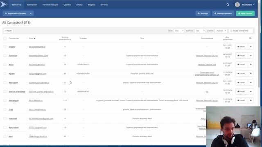Open the search magnifier in top bar
This screenshot has height=147, width=262.
[x=228, y=4]
